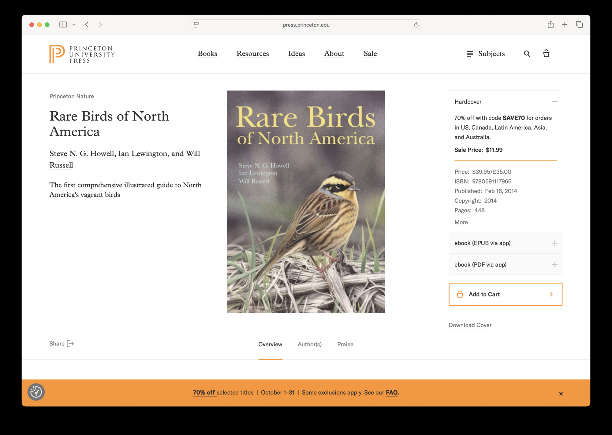Image resolution: width=612 pixels, height=435 pixels.
Task: Switch to the Author(s) tab
Action: 309,344
